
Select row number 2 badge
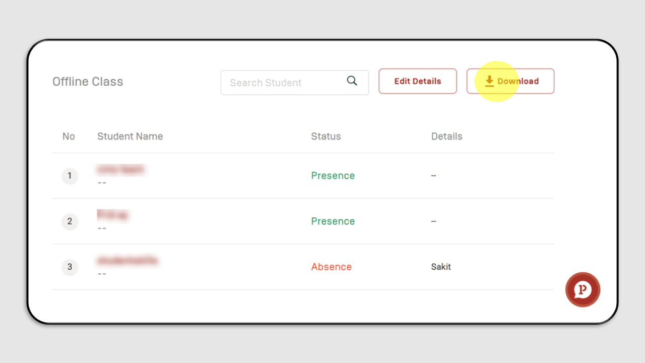click(x=70, y=221)
